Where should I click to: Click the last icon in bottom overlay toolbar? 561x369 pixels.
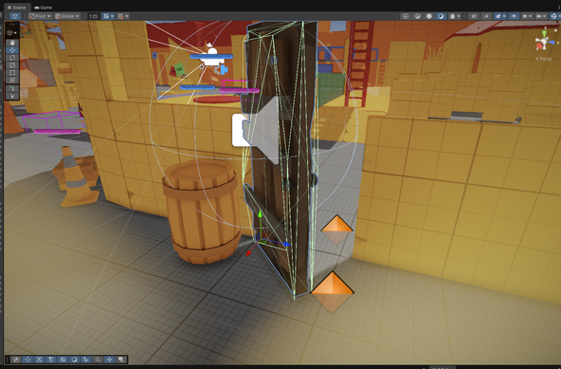121,360
